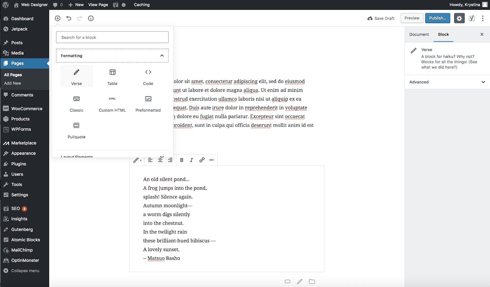
Task: Open Add New under Pages menu
Action: (x=13, y=83)
